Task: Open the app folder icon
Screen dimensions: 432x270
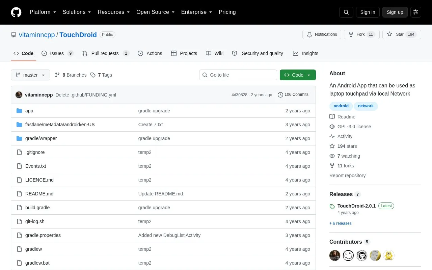Action: [x=19, y=111]
